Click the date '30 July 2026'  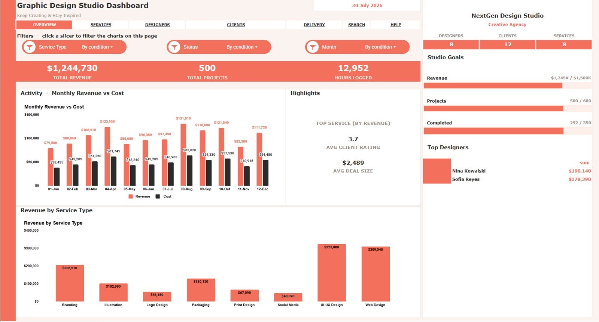(x=367, y=6)
